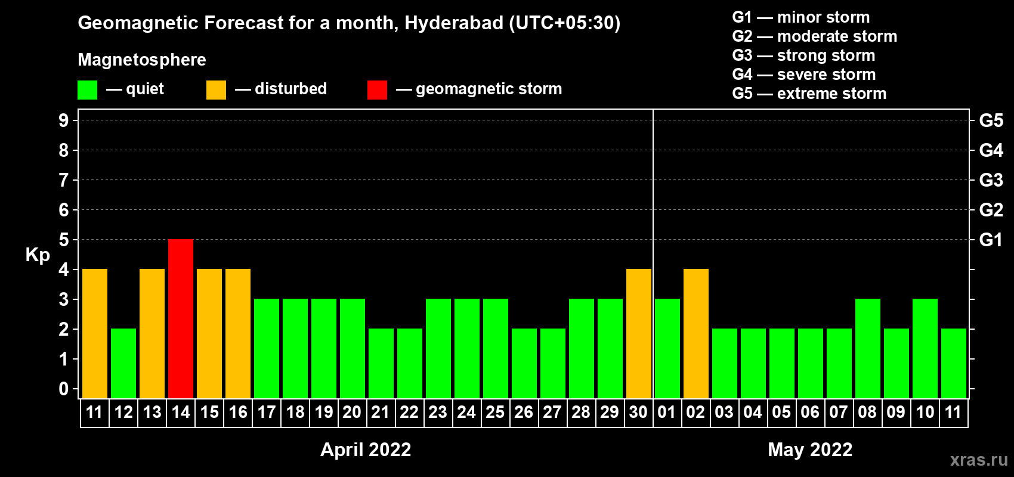
Task: Click the 'G1' right axis label
Action: 991,240
